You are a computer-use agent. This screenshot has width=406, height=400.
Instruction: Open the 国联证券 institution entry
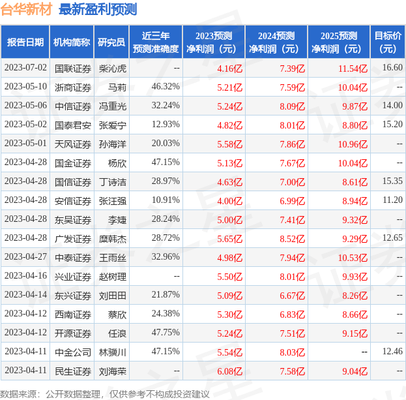click(72, 68)
